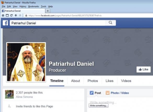
Task: Click the padlock security icon
Action: (26, 16)
